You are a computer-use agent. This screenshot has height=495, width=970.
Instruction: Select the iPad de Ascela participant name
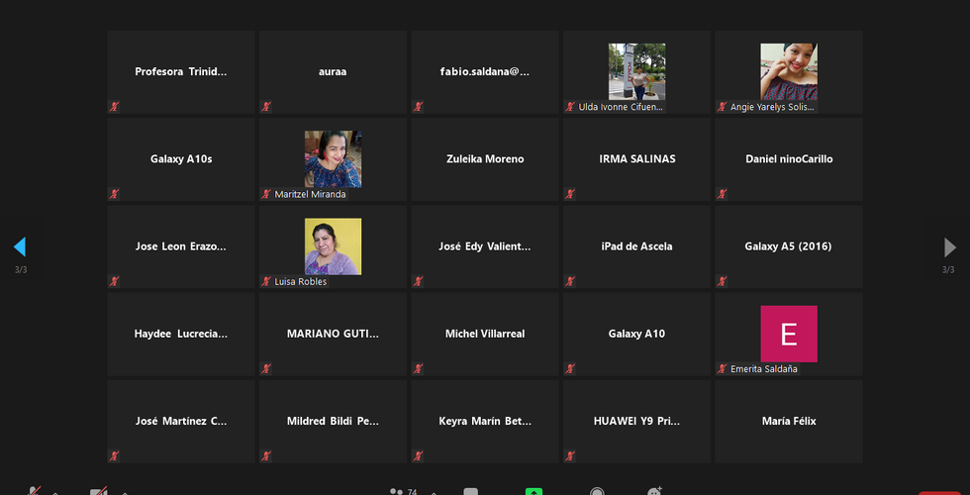pos(636,247)
